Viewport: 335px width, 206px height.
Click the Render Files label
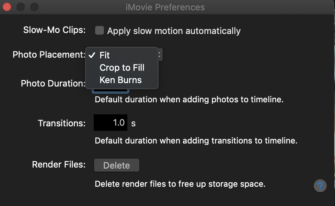tap(59, 164)
